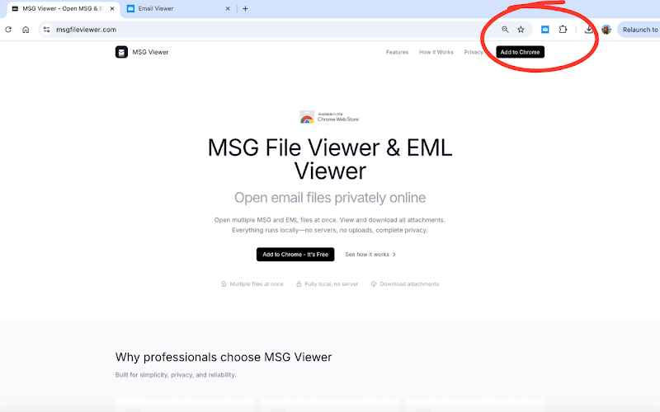Open the How it Works nav link

point(436,52)
